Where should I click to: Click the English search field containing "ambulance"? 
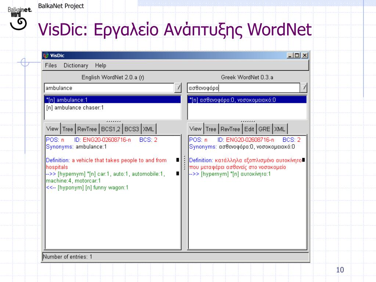pyautogui.click(x=109, y=88)
